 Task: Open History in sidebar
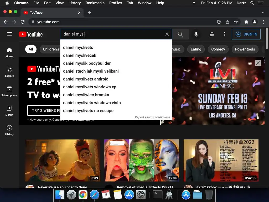point(9,130)
